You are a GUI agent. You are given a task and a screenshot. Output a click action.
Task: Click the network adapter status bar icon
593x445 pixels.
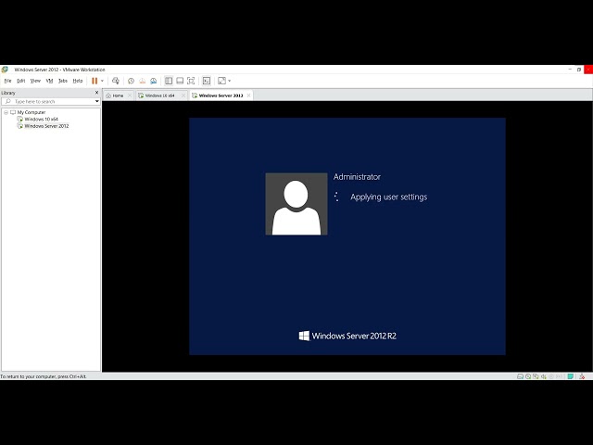(536, 376)
